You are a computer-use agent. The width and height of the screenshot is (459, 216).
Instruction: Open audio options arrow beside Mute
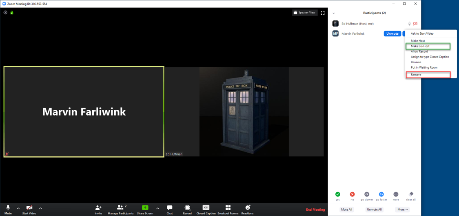tap(18, 208)
